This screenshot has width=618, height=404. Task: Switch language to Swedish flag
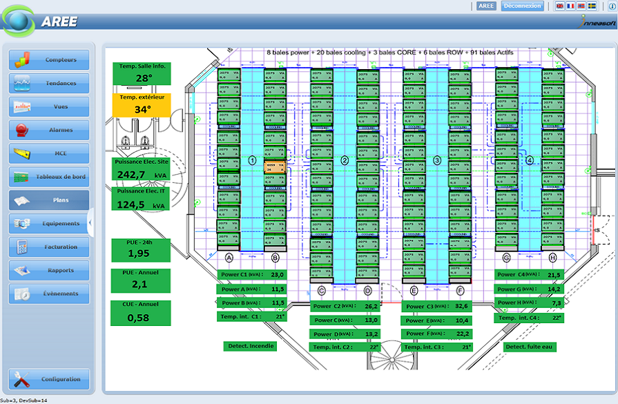click(592, 6)
